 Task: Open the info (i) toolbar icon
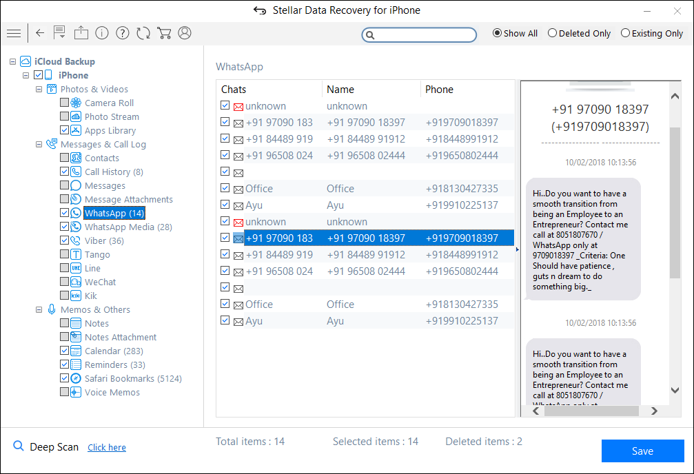click(102, 33)
